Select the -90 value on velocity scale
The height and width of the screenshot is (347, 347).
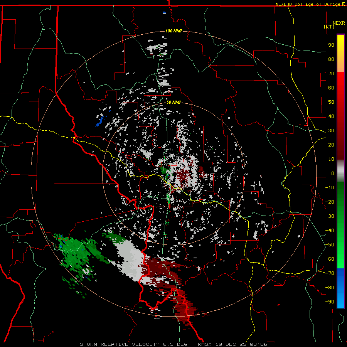(x=330, y=302)
